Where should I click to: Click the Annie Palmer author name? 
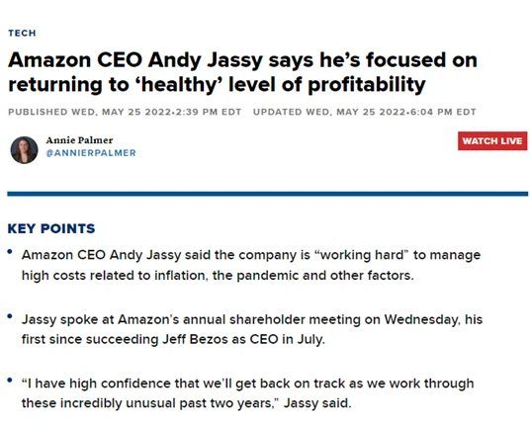coord(79,139)
